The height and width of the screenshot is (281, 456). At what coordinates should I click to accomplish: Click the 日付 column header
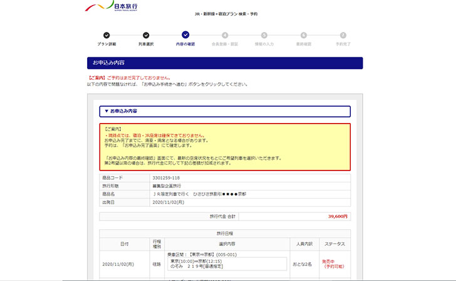coord(125,244)
